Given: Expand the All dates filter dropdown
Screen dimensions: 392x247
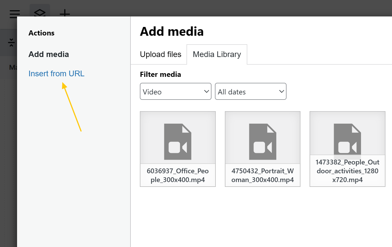Looking at the screenshot, I should [250, 92].
